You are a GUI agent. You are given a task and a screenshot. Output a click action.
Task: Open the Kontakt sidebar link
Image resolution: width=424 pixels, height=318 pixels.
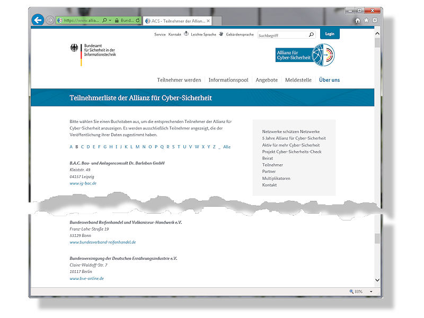[269, 185]
